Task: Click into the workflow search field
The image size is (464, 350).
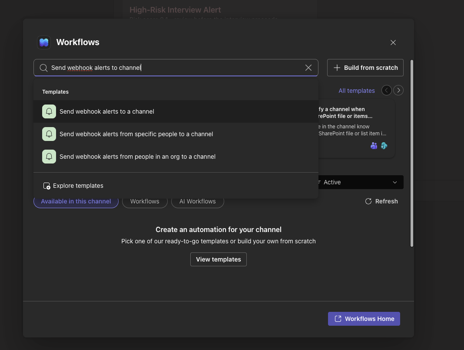Action: click(176, 68)
